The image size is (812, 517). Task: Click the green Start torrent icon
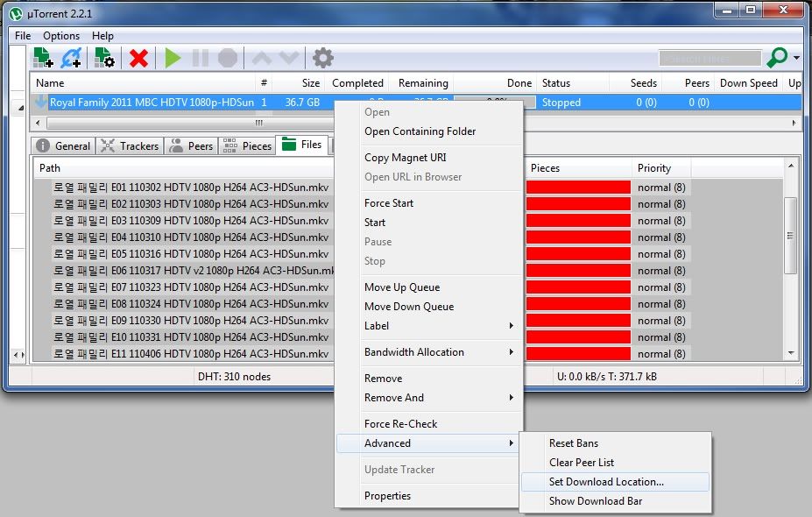(173, 58)
